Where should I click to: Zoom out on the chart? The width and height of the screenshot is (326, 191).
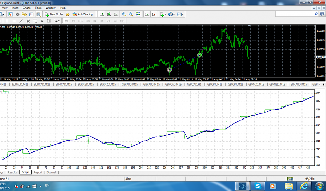click(131, 14)
